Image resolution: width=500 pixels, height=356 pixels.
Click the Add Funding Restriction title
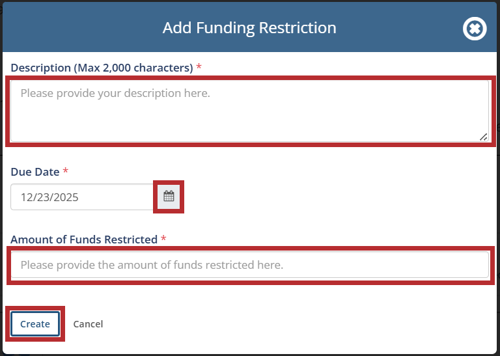pyautogui.click(x=249, y=28)
